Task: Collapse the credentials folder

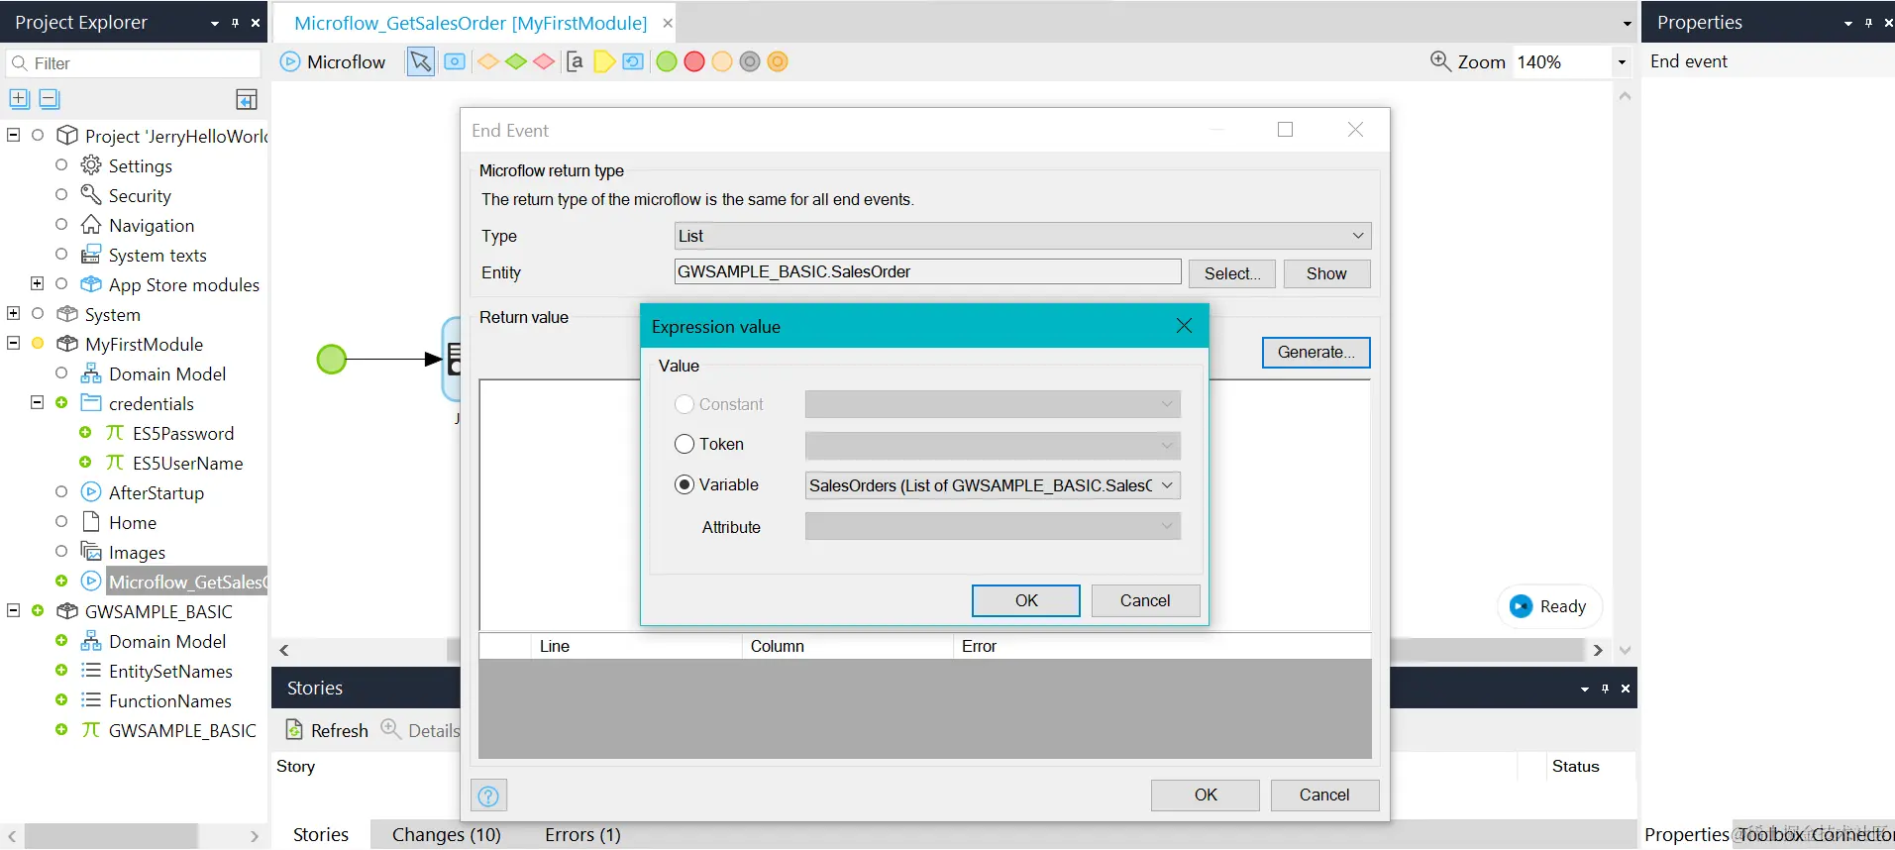Action: click(38, 402)
